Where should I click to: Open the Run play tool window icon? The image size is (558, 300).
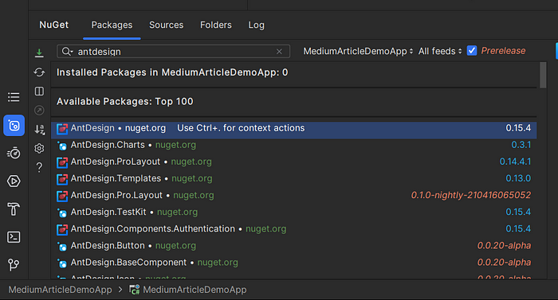pyautogui.click(x=14, y=181)
